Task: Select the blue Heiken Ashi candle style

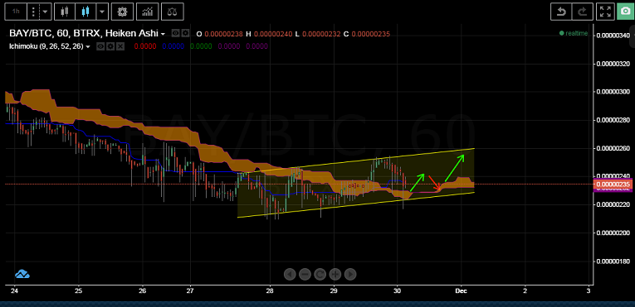Action: tap(85, 12)
